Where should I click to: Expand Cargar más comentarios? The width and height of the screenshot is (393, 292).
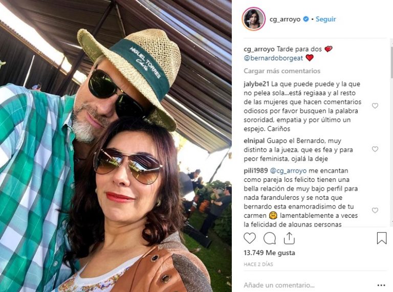click(282, 71)
